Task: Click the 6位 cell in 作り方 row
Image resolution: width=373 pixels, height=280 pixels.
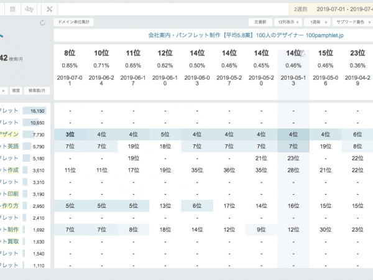Action: (x=197, y=206)
